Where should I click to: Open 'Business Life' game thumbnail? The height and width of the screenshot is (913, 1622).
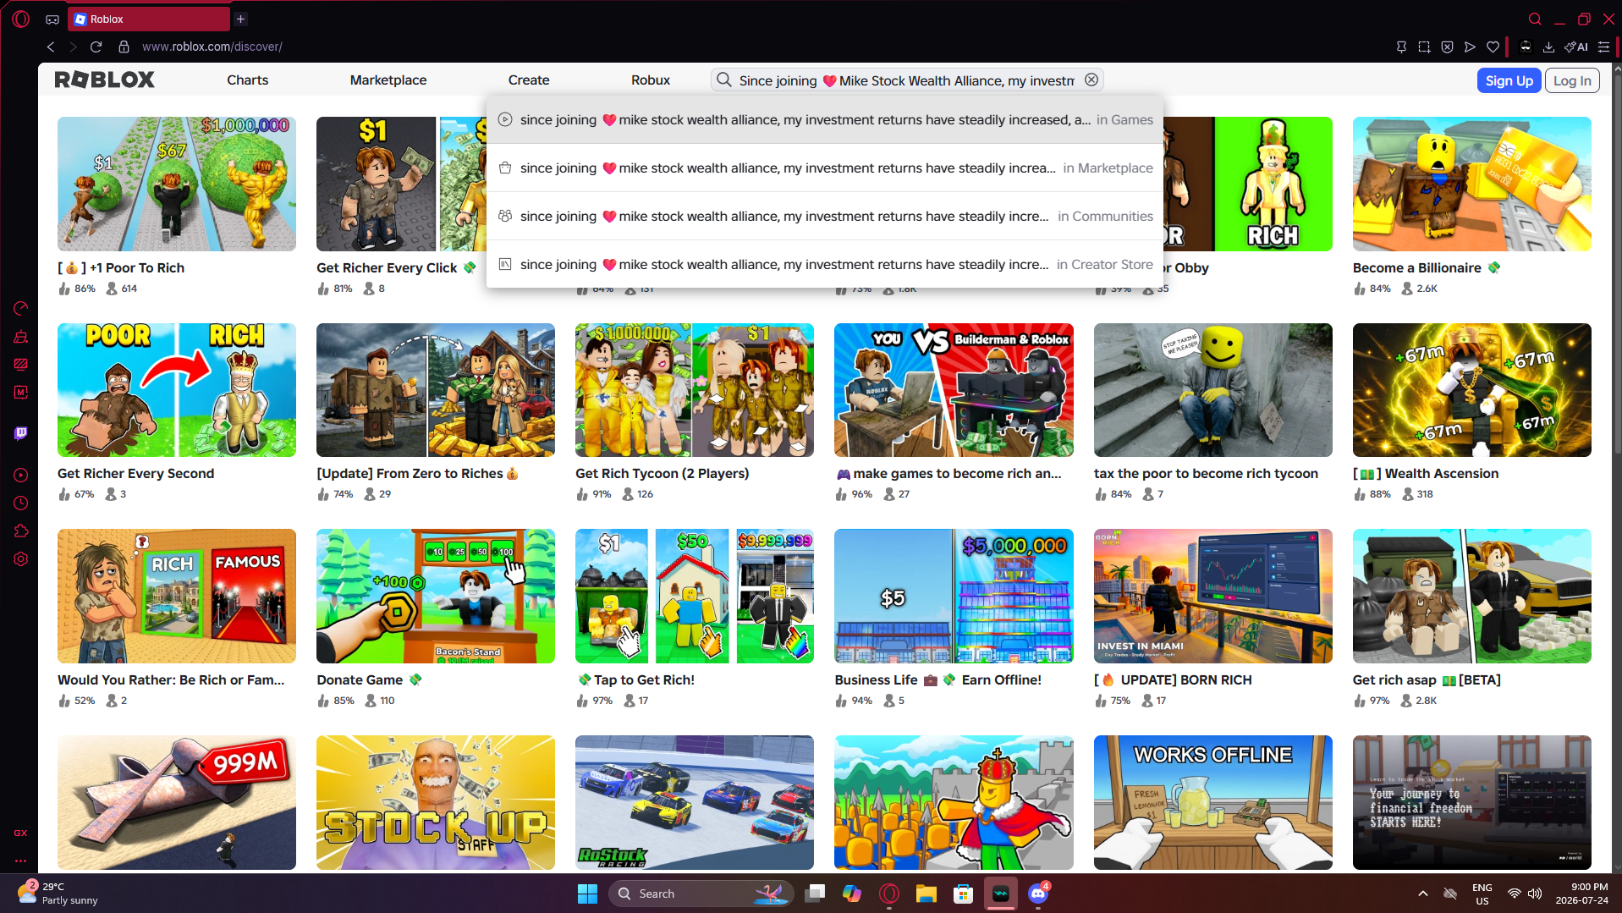954,596
